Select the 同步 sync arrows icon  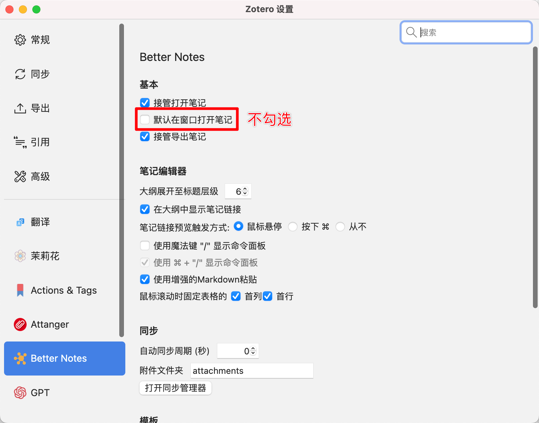click(20, 74)
